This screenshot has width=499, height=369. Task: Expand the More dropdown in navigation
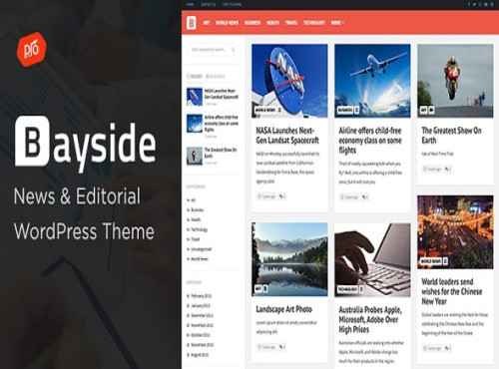point(337,23)
